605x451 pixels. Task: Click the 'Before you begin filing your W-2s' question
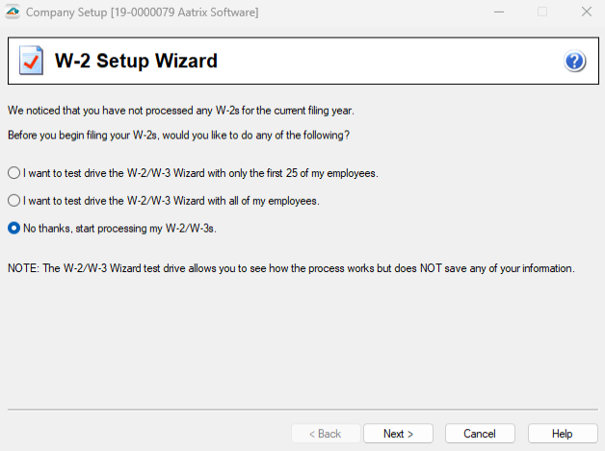click(x=178, y=135)
